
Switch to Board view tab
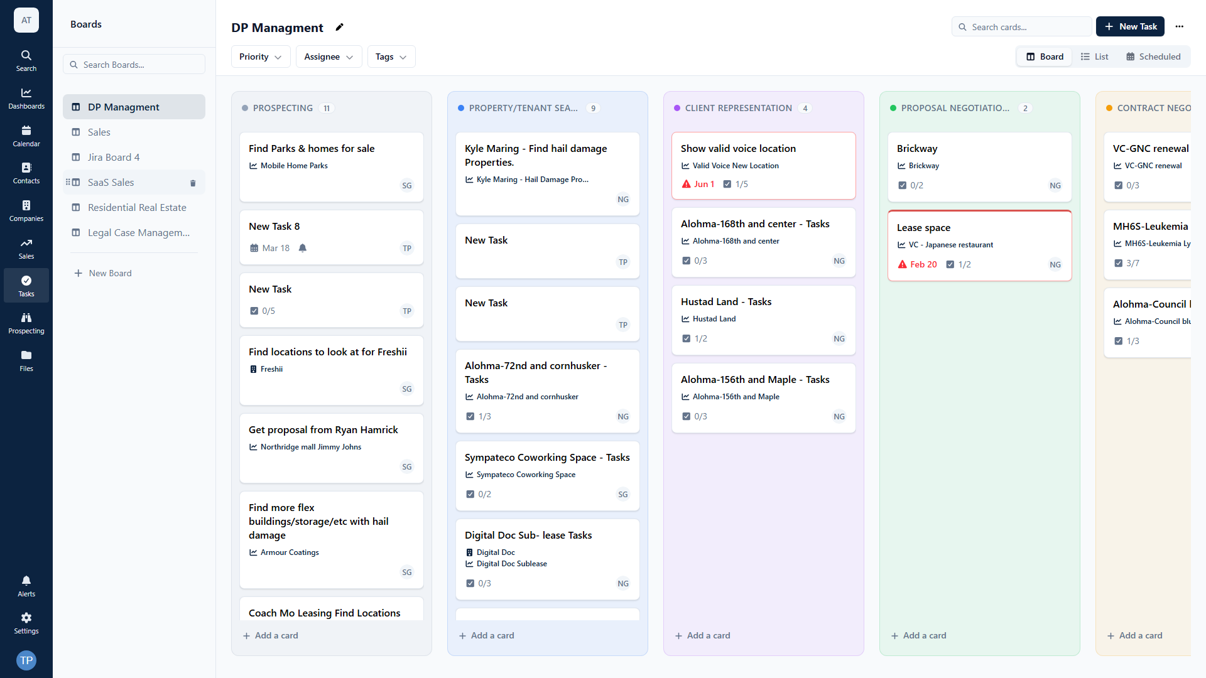point(1045,56)
